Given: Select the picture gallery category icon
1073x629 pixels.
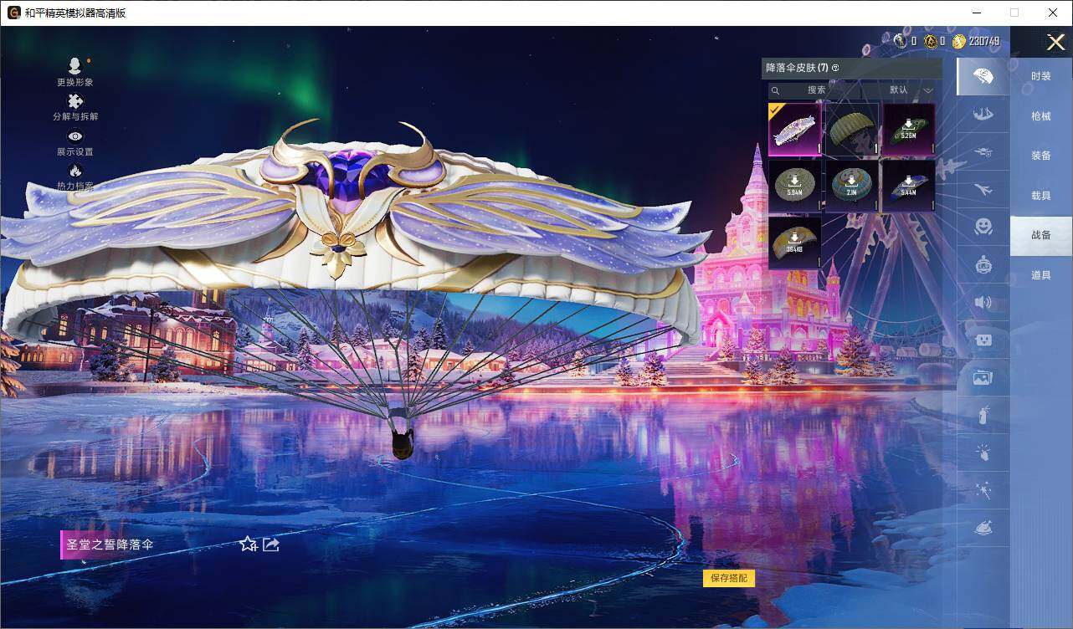Looking at the screenshot, I should tap(983, 378).
